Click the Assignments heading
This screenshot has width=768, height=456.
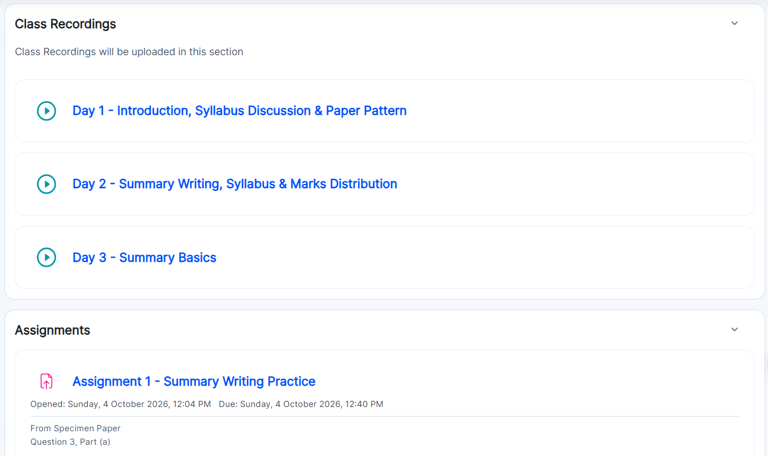pyautogui.click(x=52, y=330)
